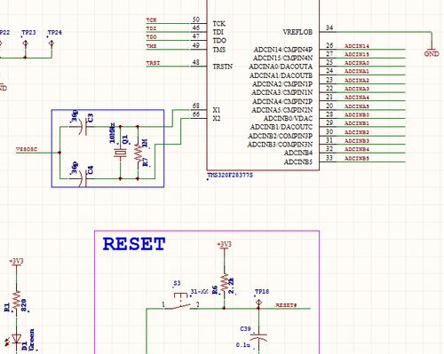The image size is (444, 354).
Task: Select the TCK net label
Action: pos(151,20)
